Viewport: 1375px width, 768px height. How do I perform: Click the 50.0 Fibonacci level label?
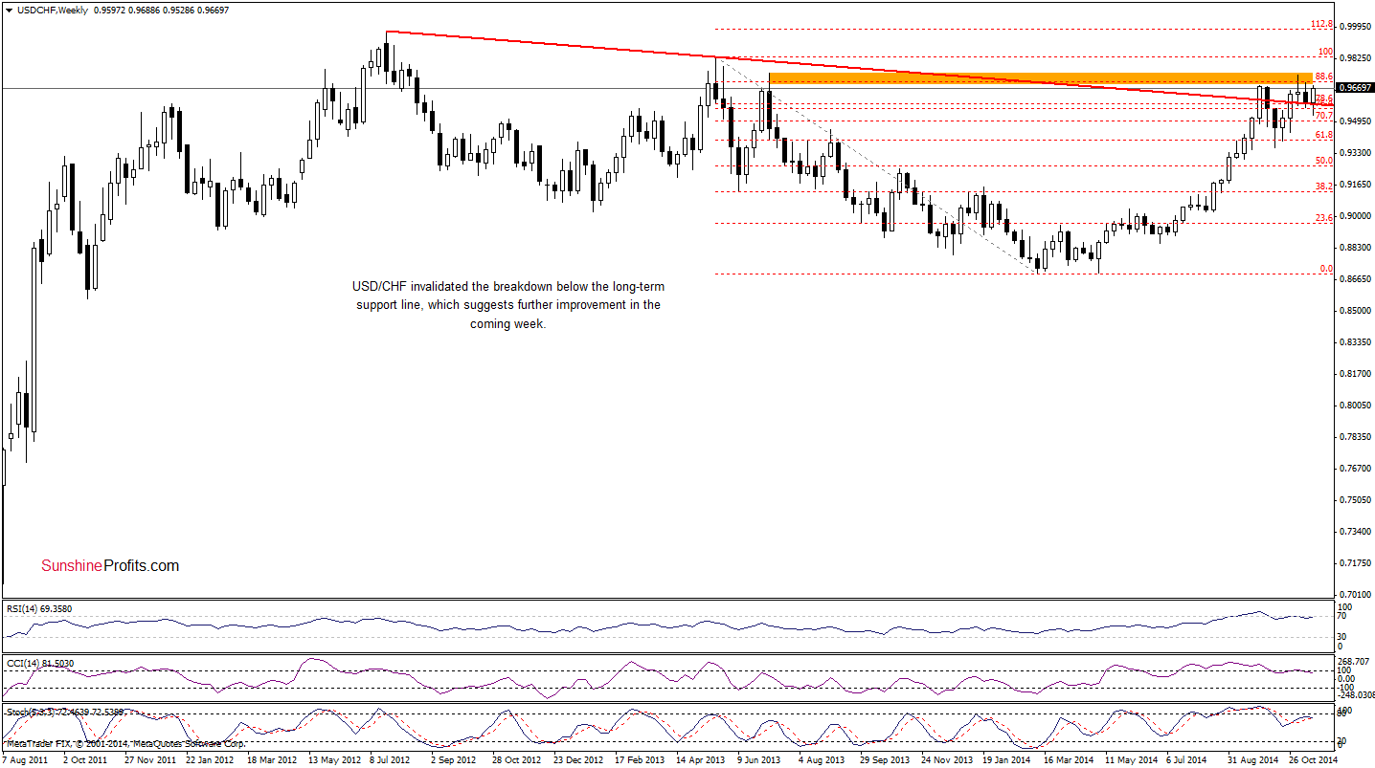1324,161
